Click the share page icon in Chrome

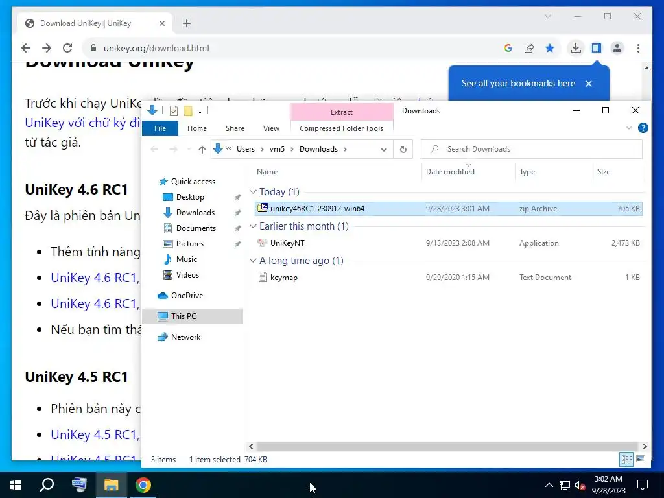pyautogui.click(x=529, y=48)
